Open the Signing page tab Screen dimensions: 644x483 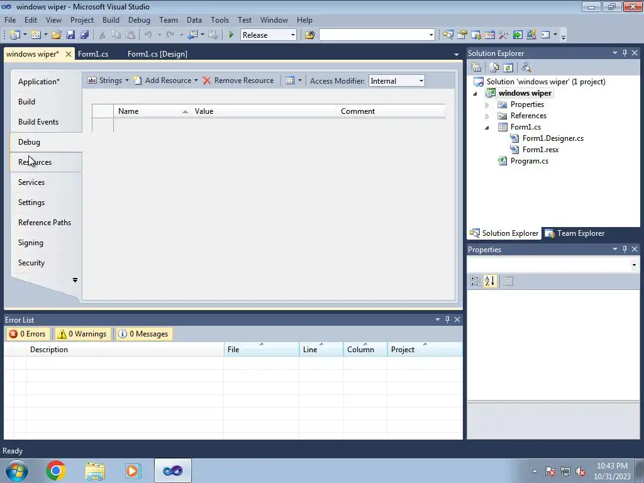(30, 243)
